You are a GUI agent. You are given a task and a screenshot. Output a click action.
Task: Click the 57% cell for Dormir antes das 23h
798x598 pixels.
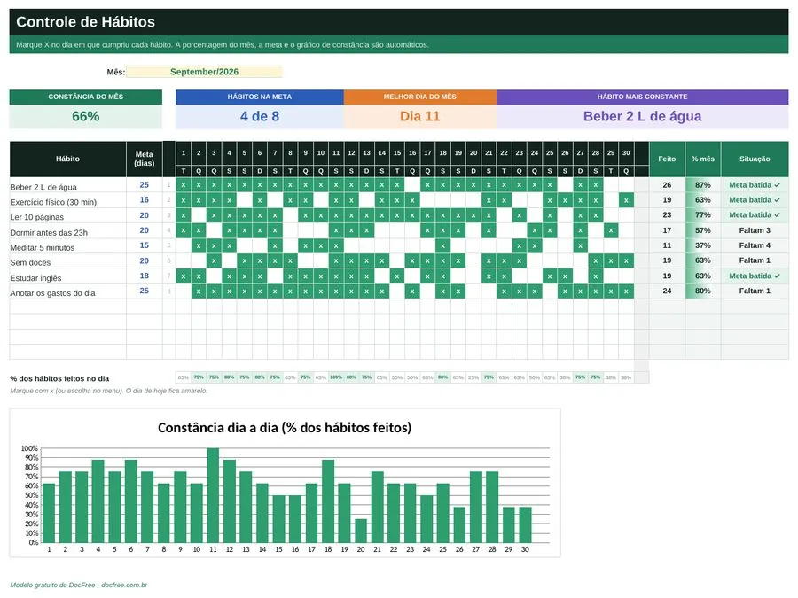(703, 230)
